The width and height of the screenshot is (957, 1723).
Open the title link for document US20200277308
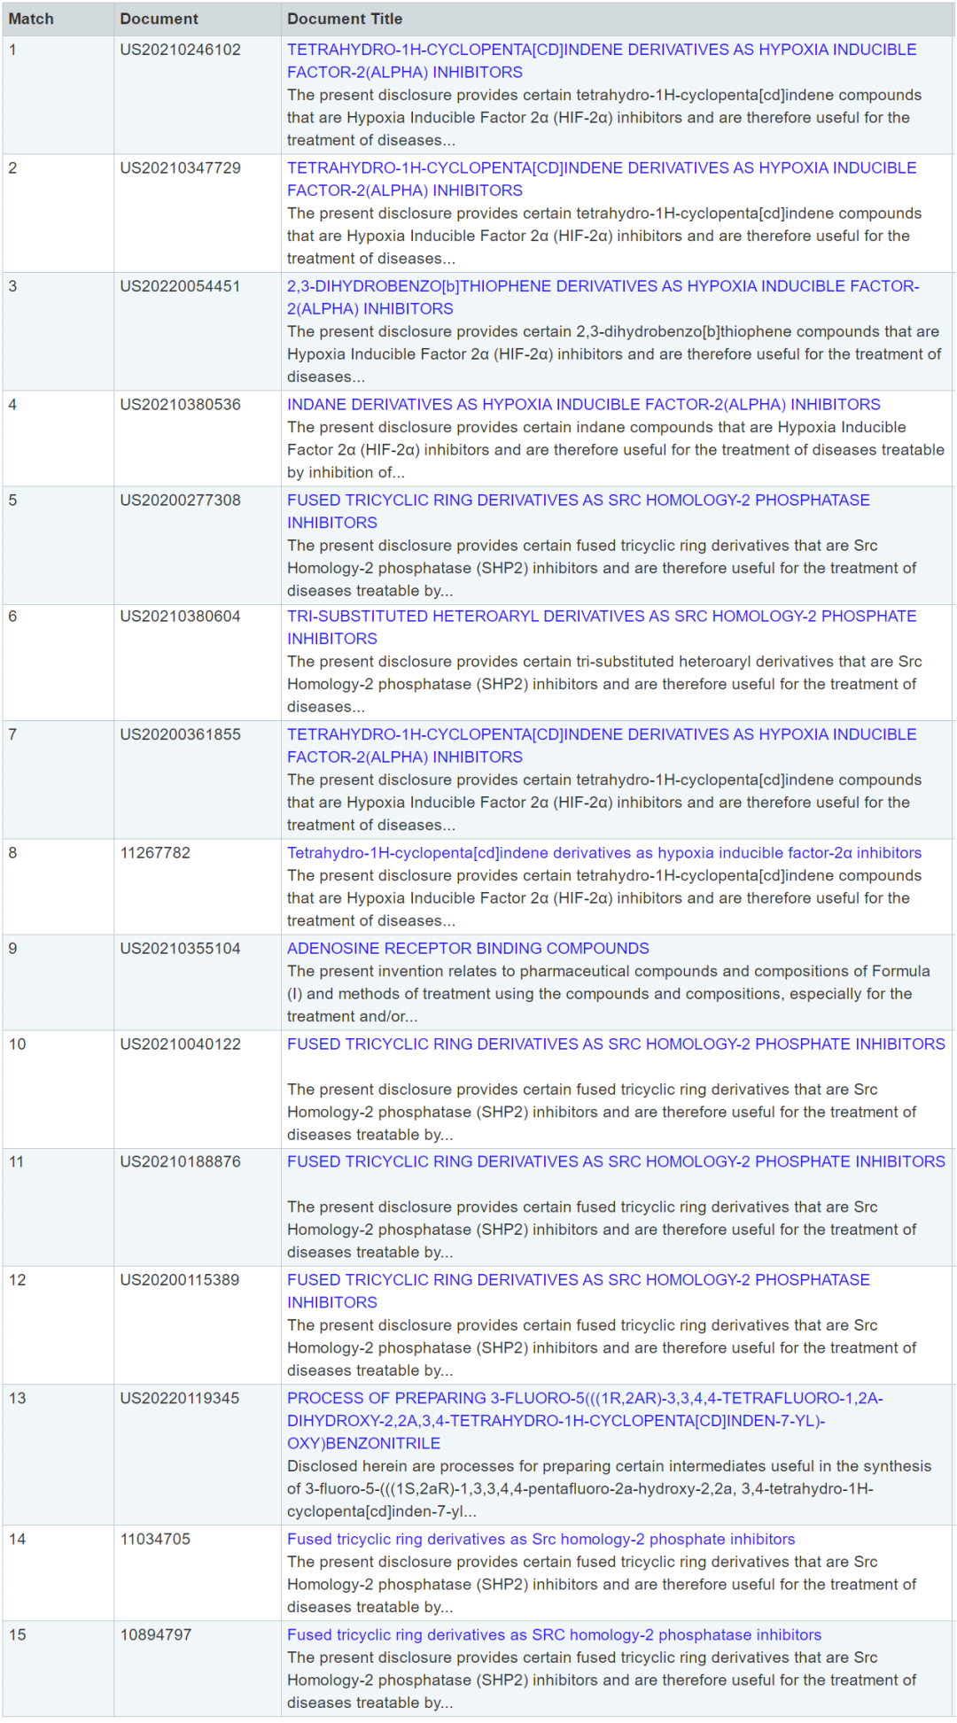(579, 511)
